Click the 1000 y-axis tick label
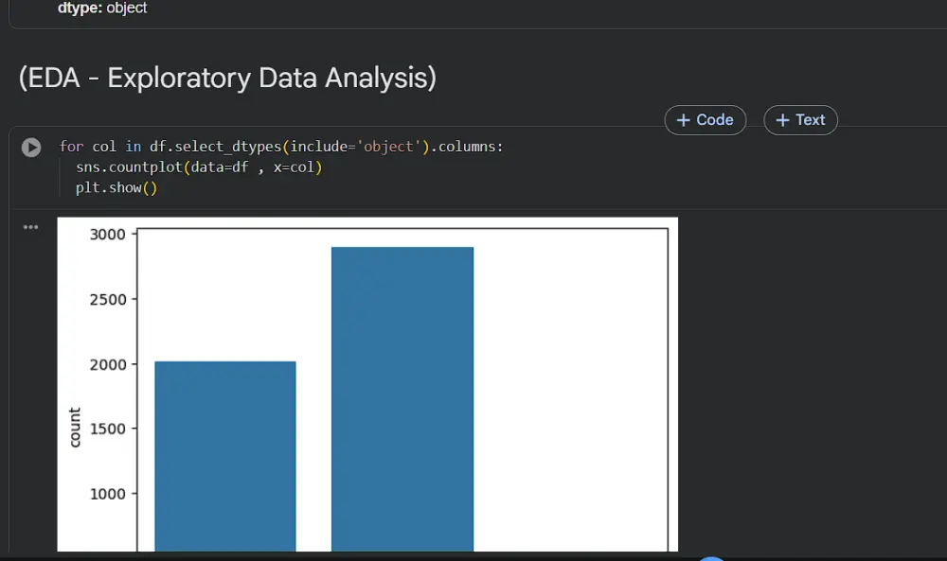This screenshot has height=561, width=947. point(108,494)
